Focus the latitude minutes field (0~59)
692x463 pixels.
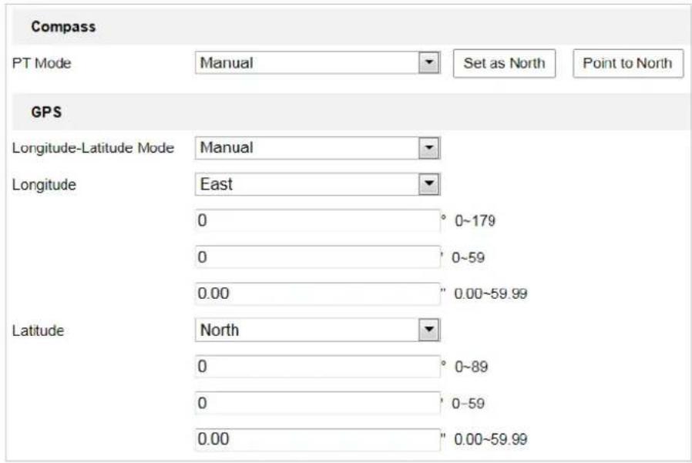click(x=317, y=403)
